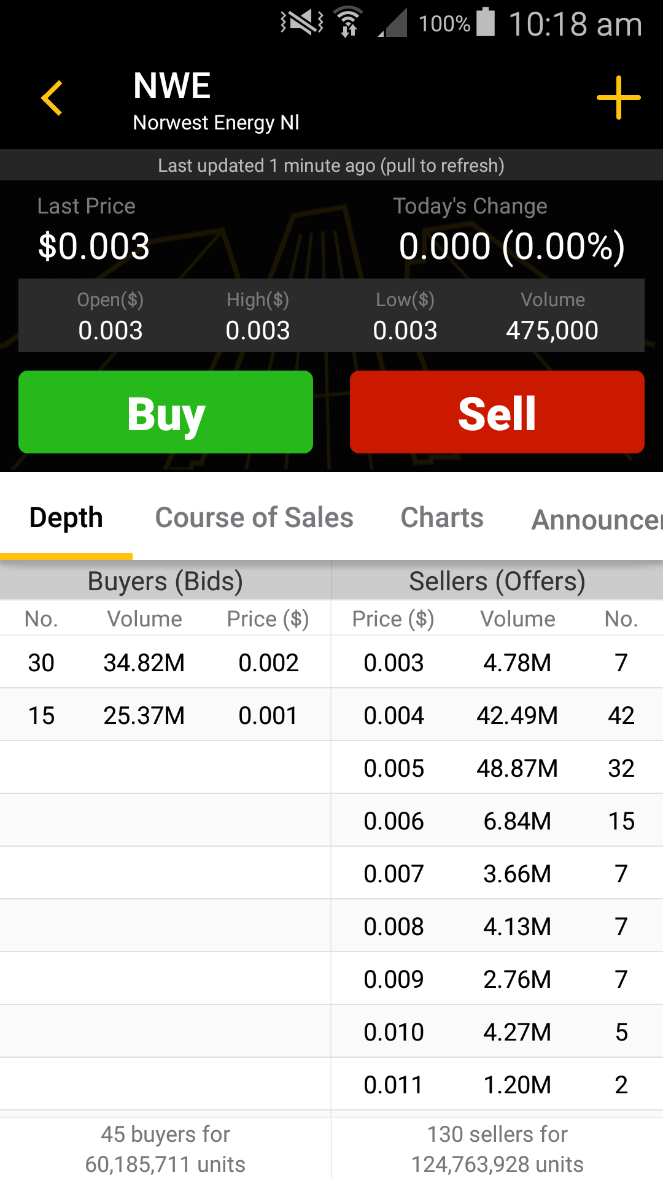
Task: Select offer price 0.006
Action: (394, 821)
